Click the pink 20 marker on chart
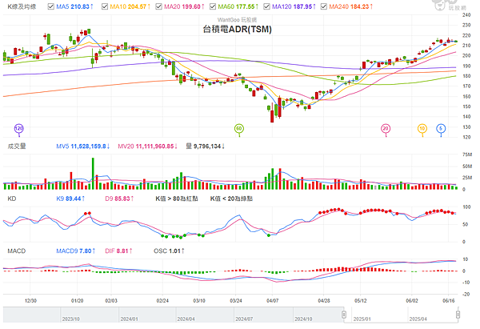 (x=386, y=128)
